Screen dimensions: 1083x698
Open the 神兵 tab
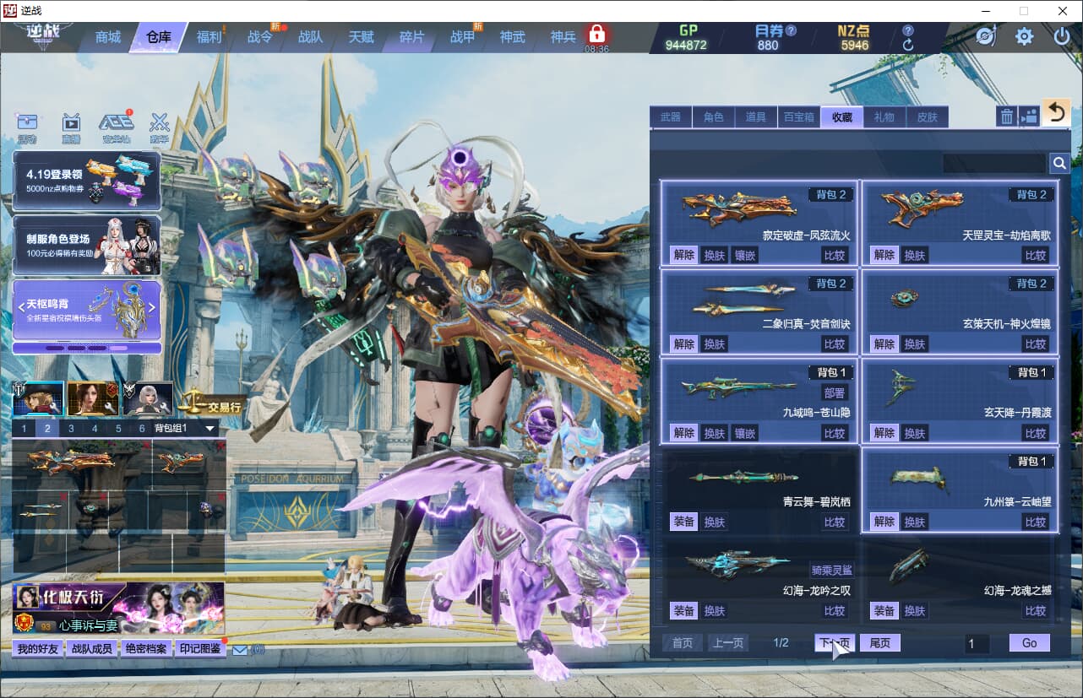[563, 37]
